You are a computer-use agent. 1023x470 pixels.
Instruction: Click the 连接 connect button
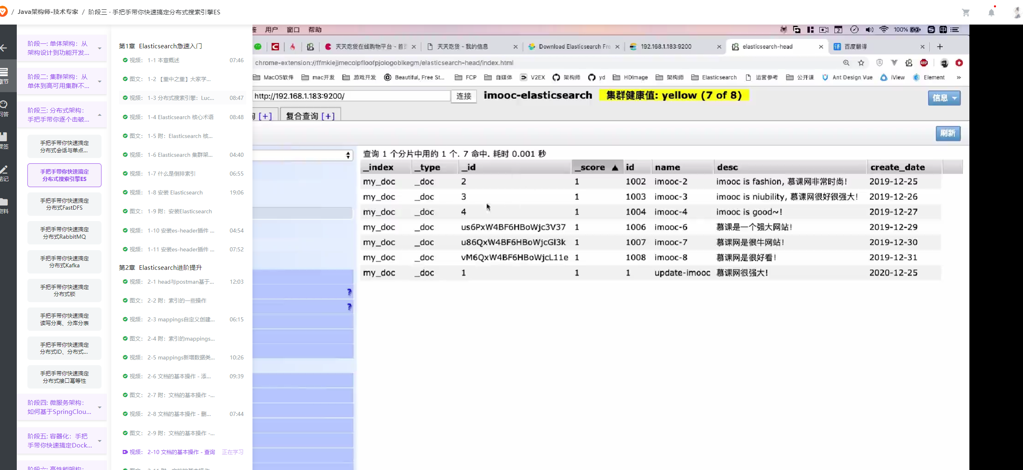pos(464,96)
